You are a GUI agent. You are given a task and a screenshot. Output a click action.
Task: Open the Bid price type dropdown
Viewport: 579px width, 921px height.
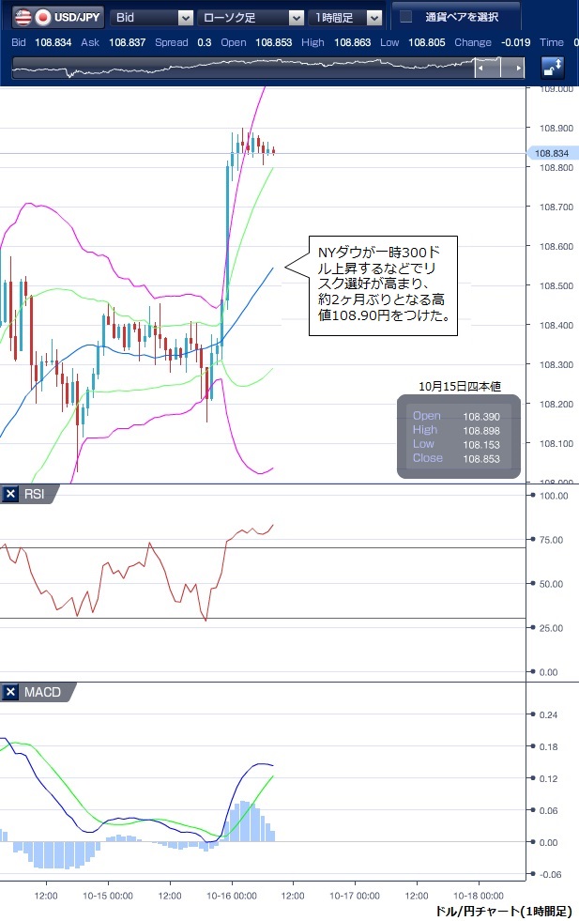pos(185,17)
